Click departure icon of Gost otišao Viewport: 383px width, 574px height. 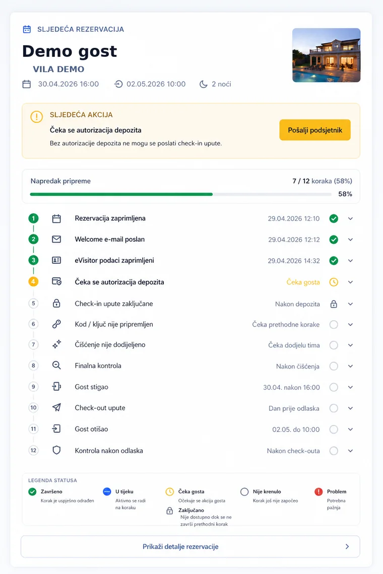tap(56, 428)
